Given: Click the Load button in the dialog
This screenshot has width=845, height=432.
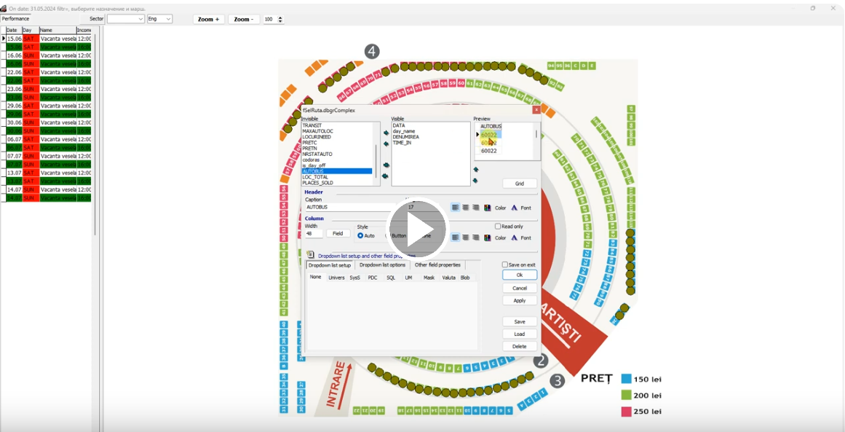Looking at the screenshot, I should pyautogui.click(x=520, y=334).
